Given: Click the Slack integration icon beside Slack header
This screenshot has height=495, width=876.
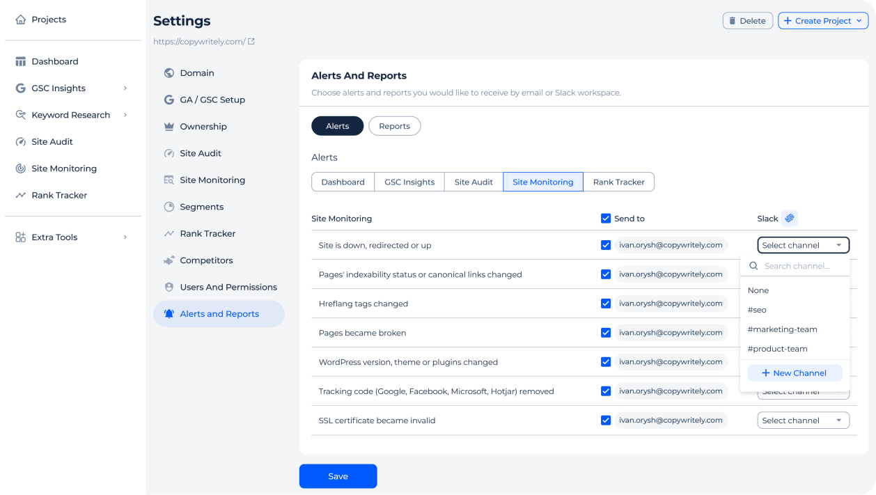Looking at the screenshot, I should (789, 219).
